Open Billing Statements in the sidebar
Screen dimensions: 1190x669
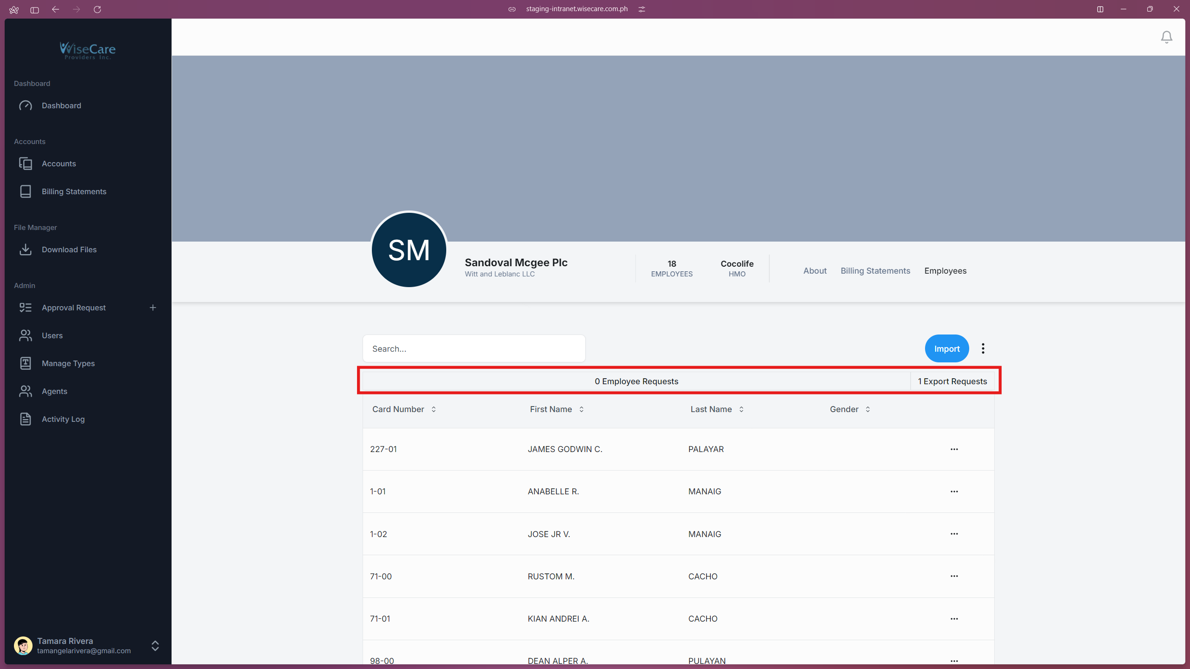click(x=73, y=191)
